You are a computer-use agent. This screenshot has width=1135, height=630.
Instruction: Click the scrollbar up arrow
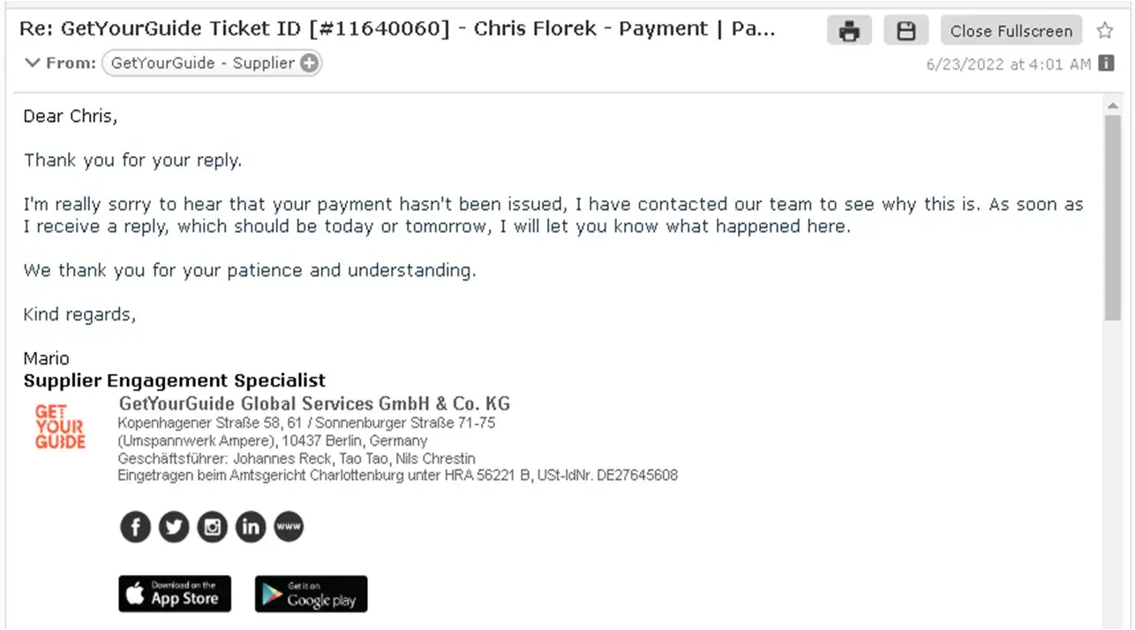coord(1112,106)
